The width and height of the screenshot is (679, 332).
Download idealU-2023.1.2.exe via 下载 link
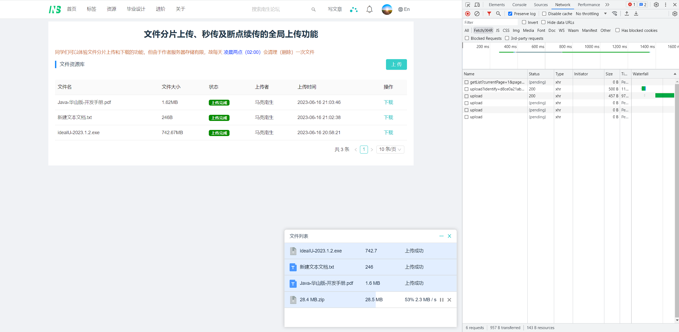pos(388,133)
